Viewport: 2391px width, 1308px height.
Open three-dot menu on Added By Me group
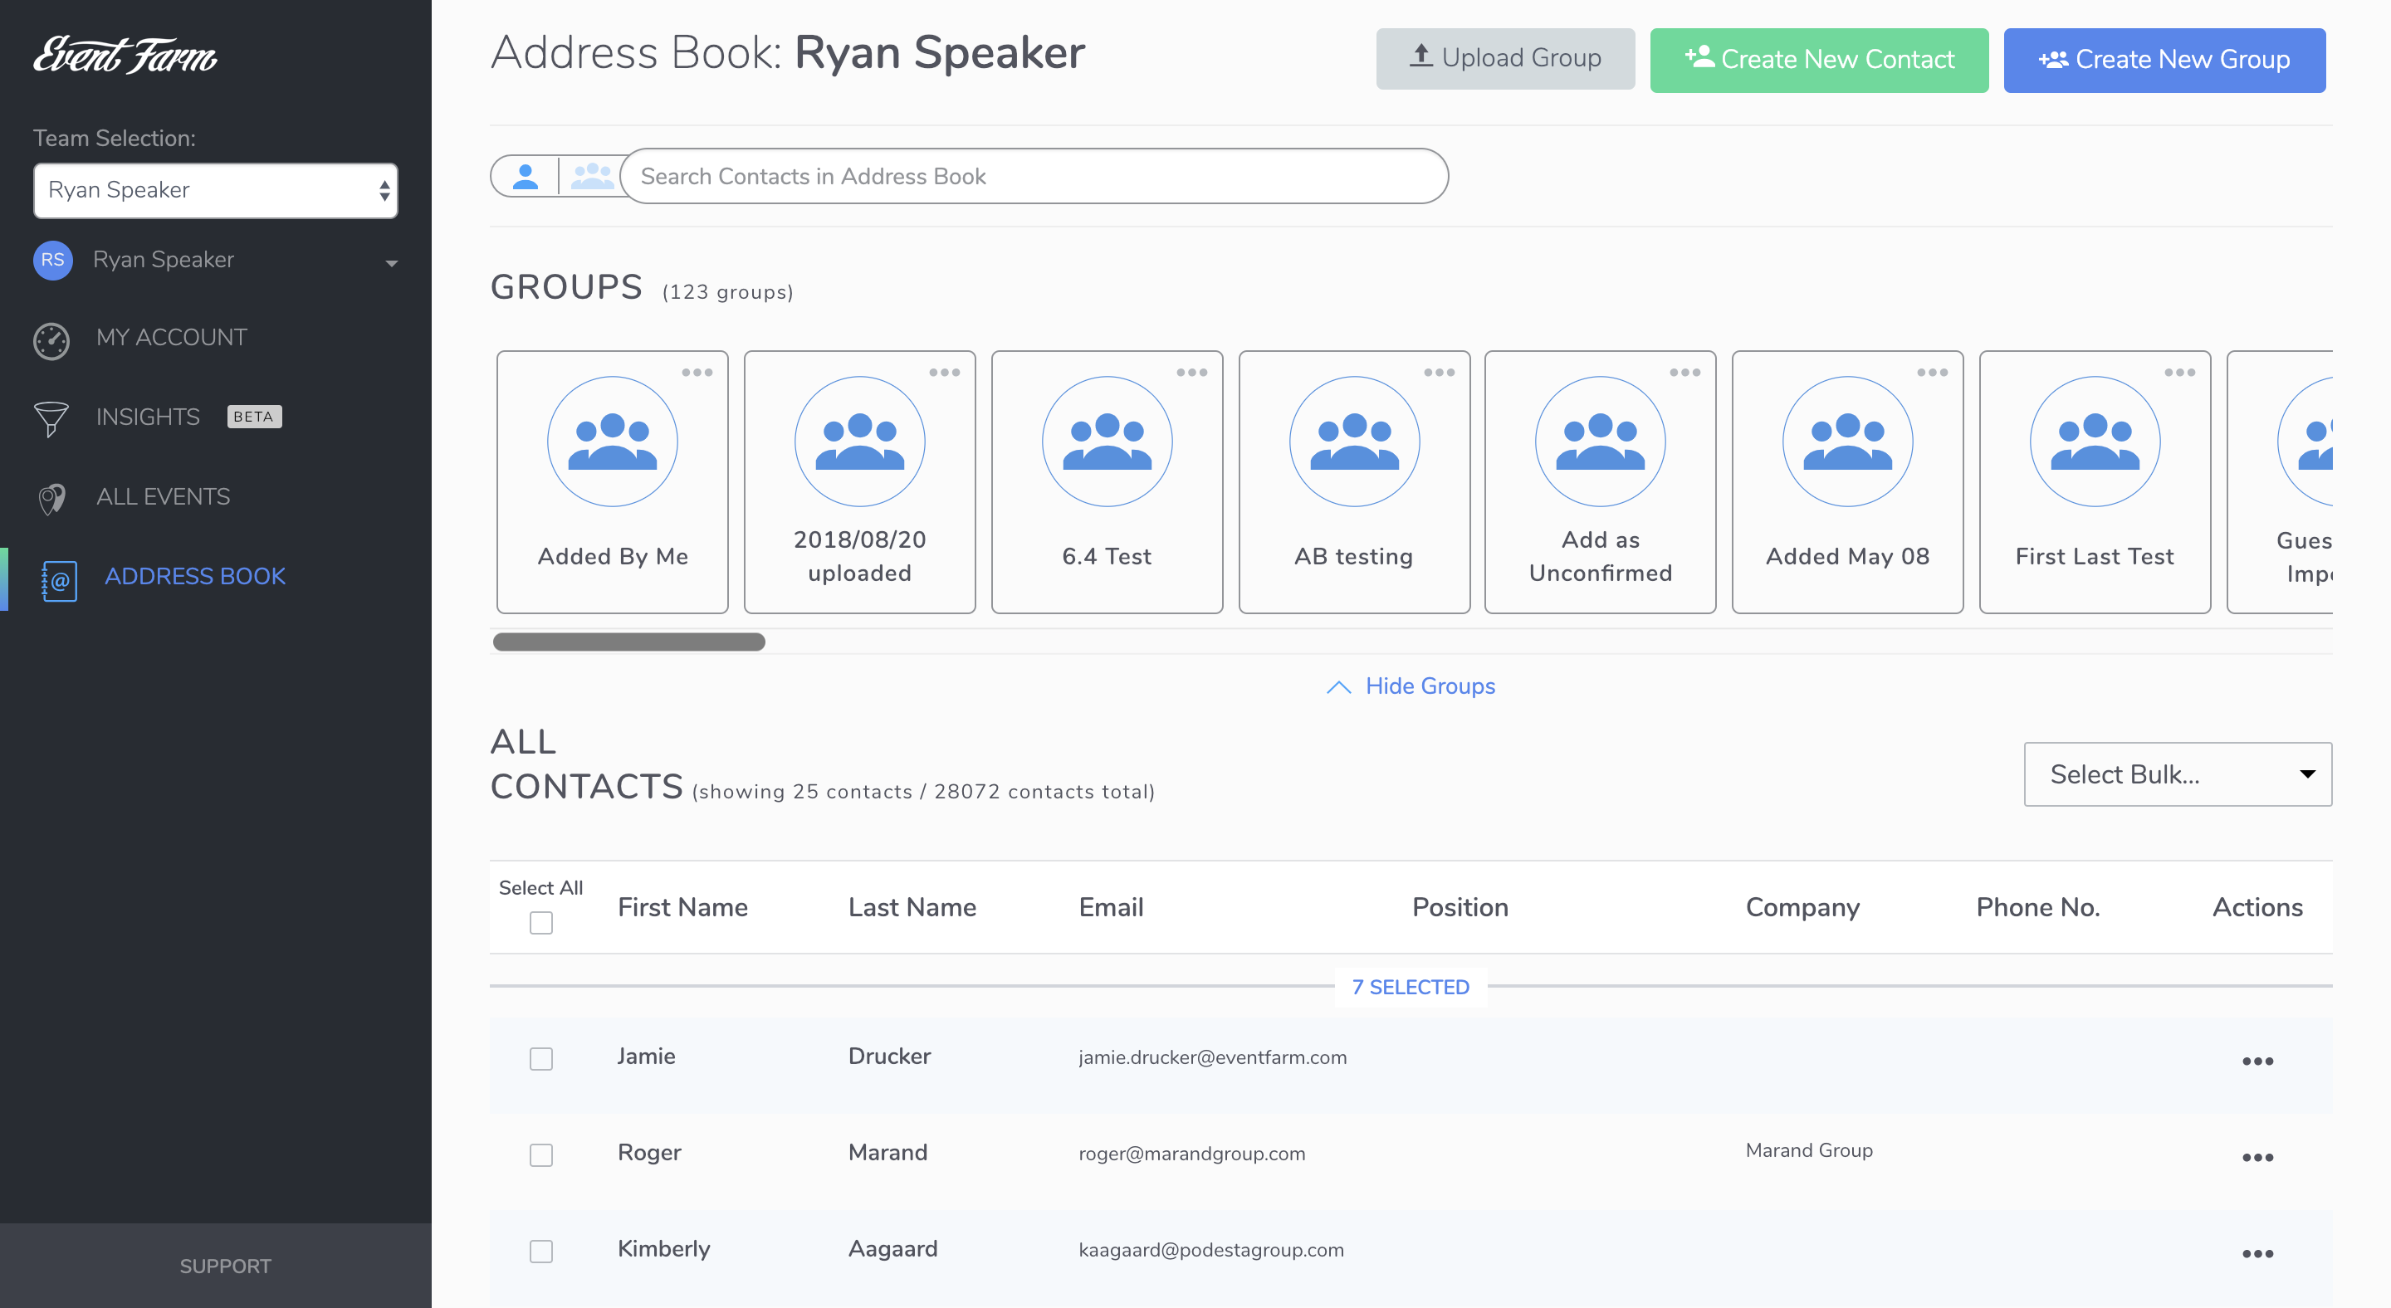click(697, 373)
